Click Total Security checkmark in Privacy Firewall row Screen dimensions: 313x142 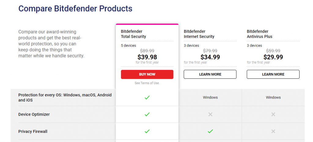(x=147, y=131)
